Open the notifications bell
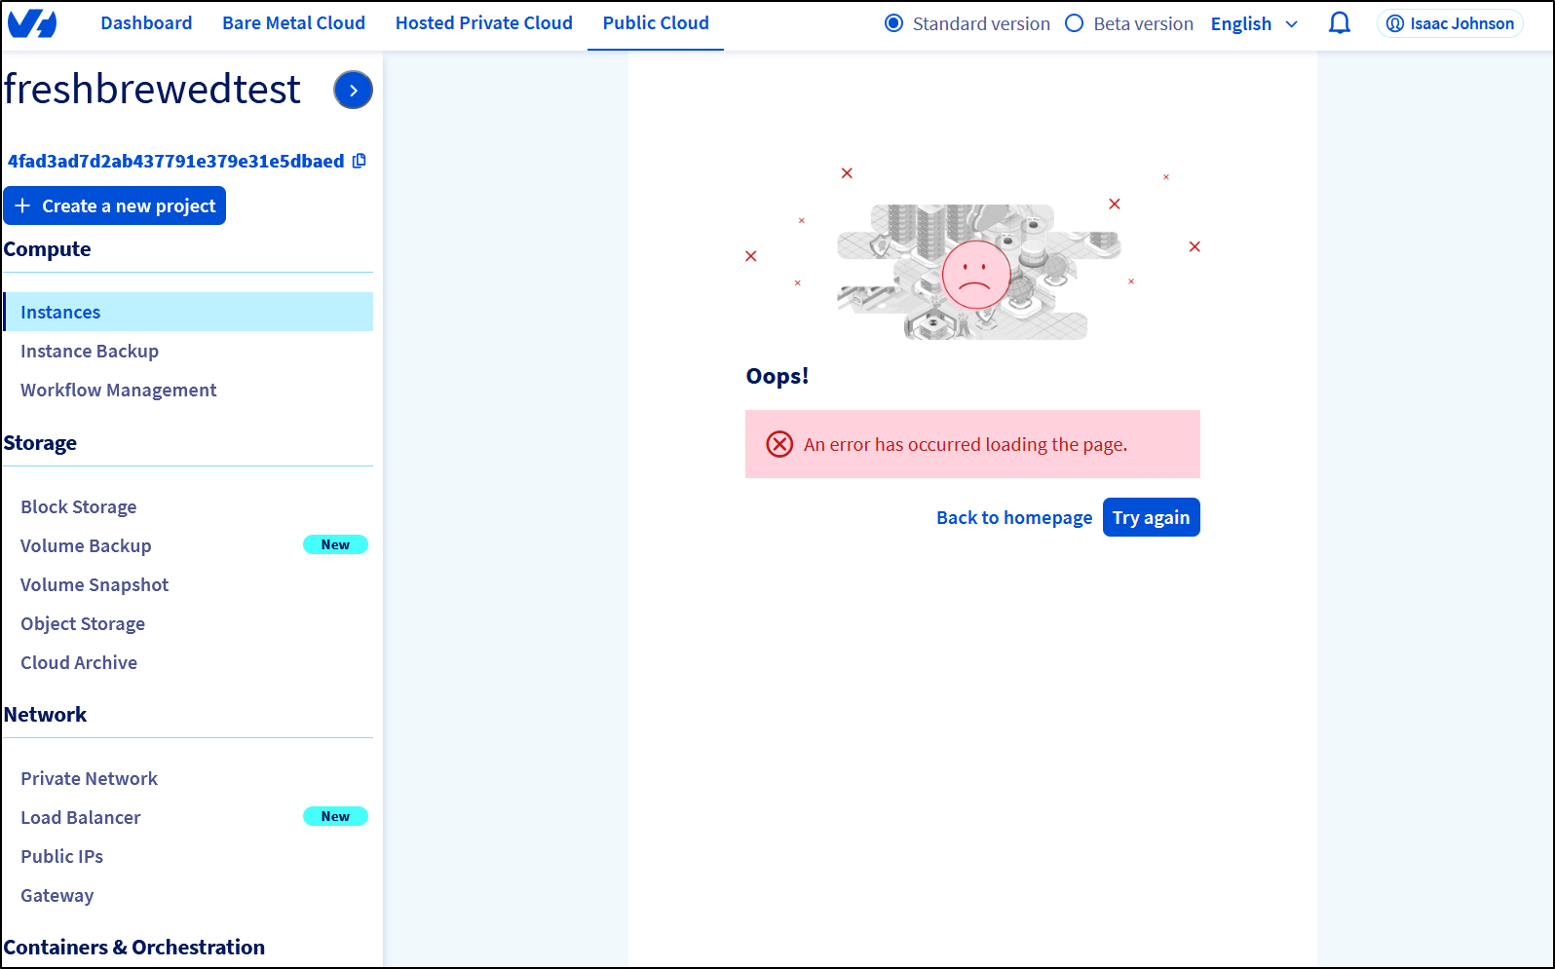 point(1340,23)
